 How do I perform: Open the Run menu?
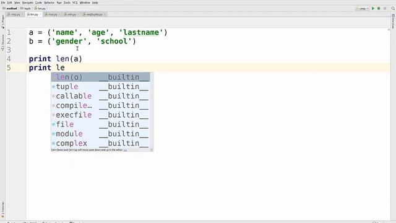click(x=59, y=2)
